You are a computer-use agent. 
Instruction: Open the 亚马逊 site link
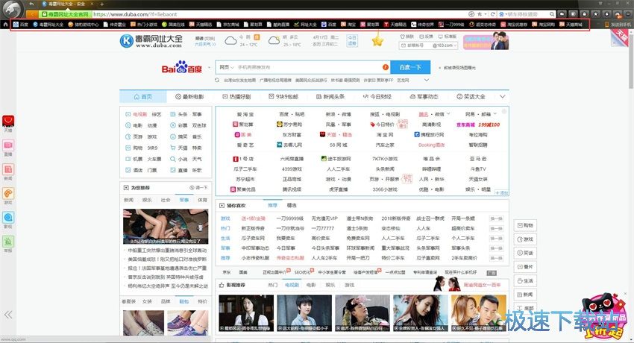click(x=478, y=159)
